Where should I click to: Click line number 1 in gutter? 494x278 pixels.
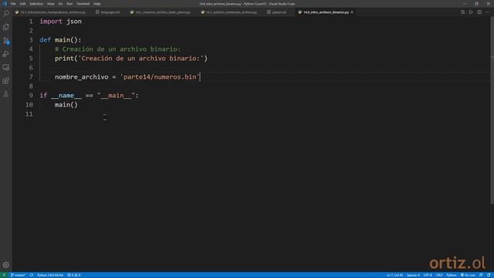(31, 22)
